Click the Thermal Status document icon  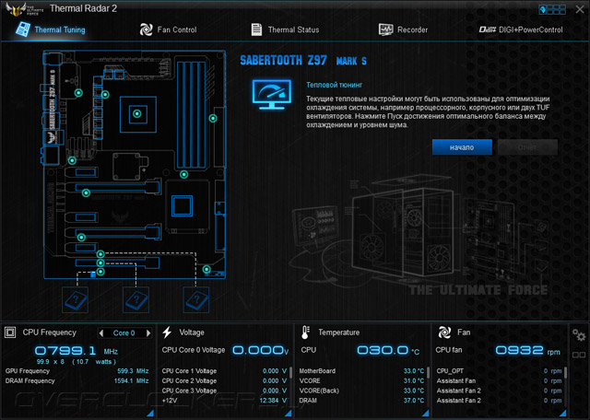coord(256,29)
